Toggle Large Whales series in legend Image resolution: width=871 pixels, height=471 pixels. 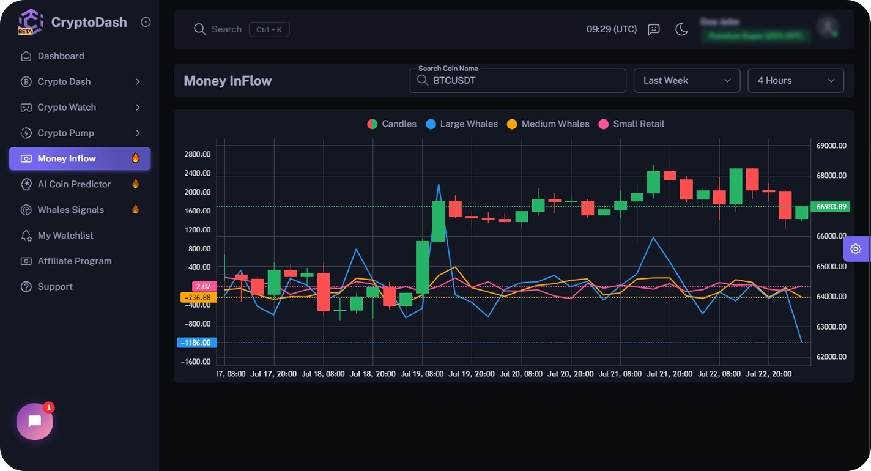(462, 124)
